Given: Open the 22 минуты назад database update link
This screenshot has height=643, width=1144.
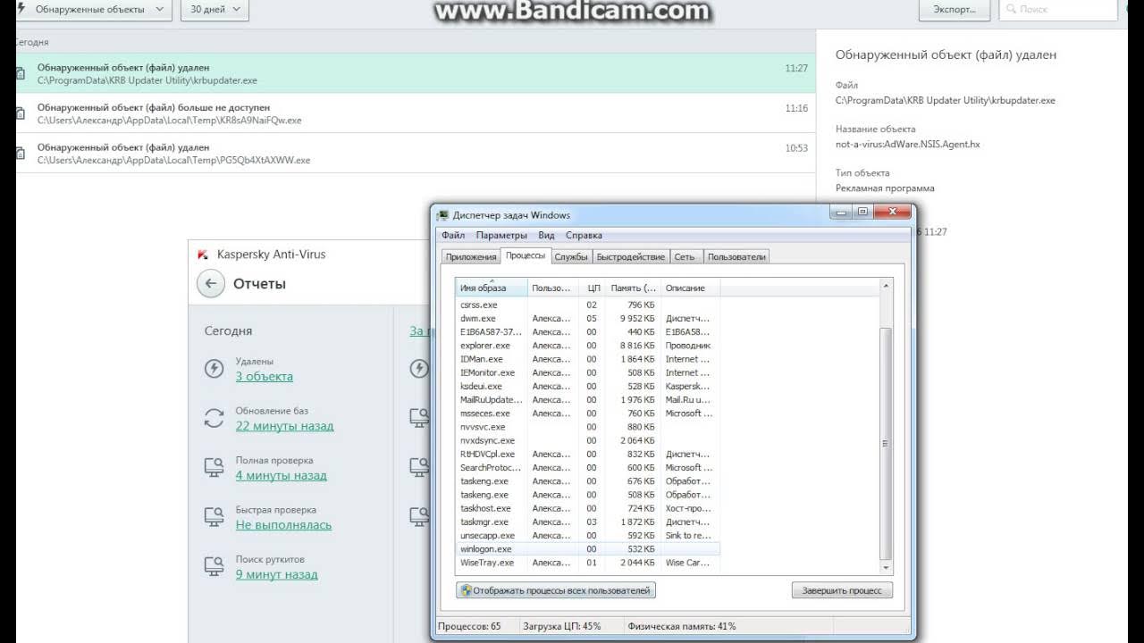Looking at the screenshot, I should (284, 426).
